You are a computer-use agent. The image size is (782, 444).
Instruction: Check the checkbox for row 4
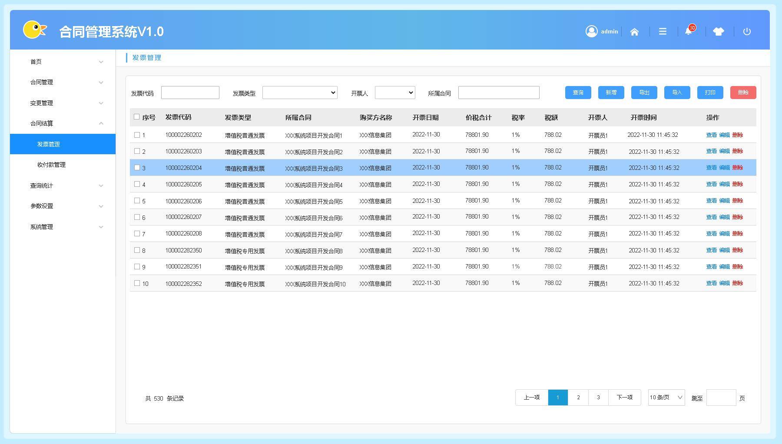point(137,184)
